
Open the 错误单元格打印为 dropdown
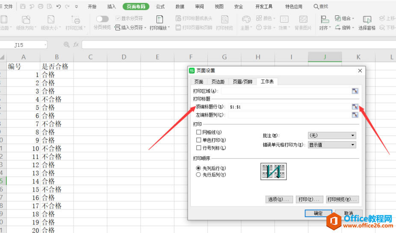(332, 145)
